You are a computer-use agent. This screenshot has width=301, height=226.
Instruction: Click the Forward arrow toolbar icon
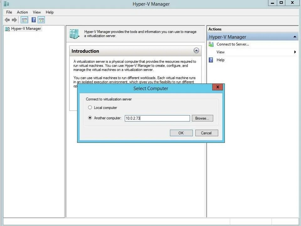click(14, 20)
